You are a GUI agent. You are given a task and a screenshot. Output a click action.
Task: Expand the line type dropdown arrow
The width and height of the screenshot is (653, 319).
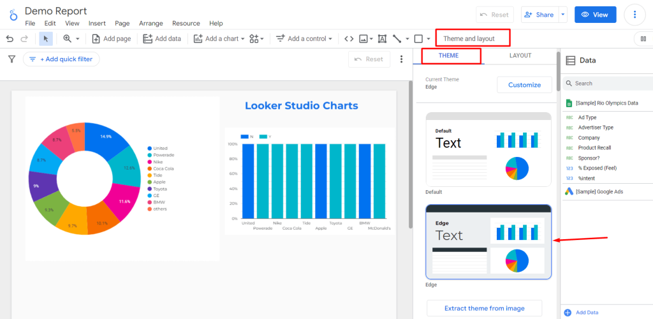(x=407, y=39)
